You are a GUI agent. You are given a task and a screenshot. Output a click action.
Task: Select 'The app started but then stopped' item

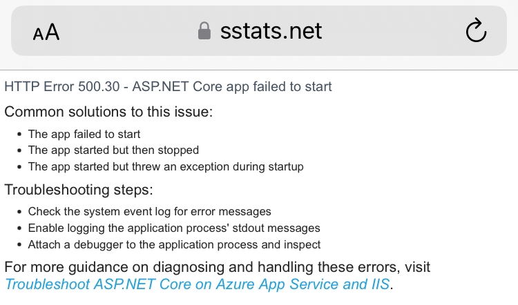[113, 150]
